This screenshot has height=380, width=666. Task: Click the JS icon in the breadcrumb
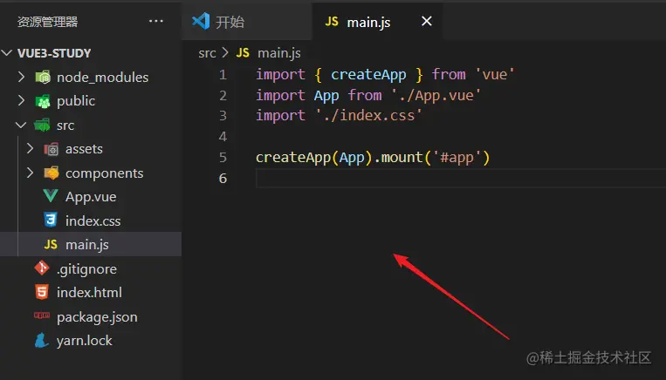pos(243,52)
